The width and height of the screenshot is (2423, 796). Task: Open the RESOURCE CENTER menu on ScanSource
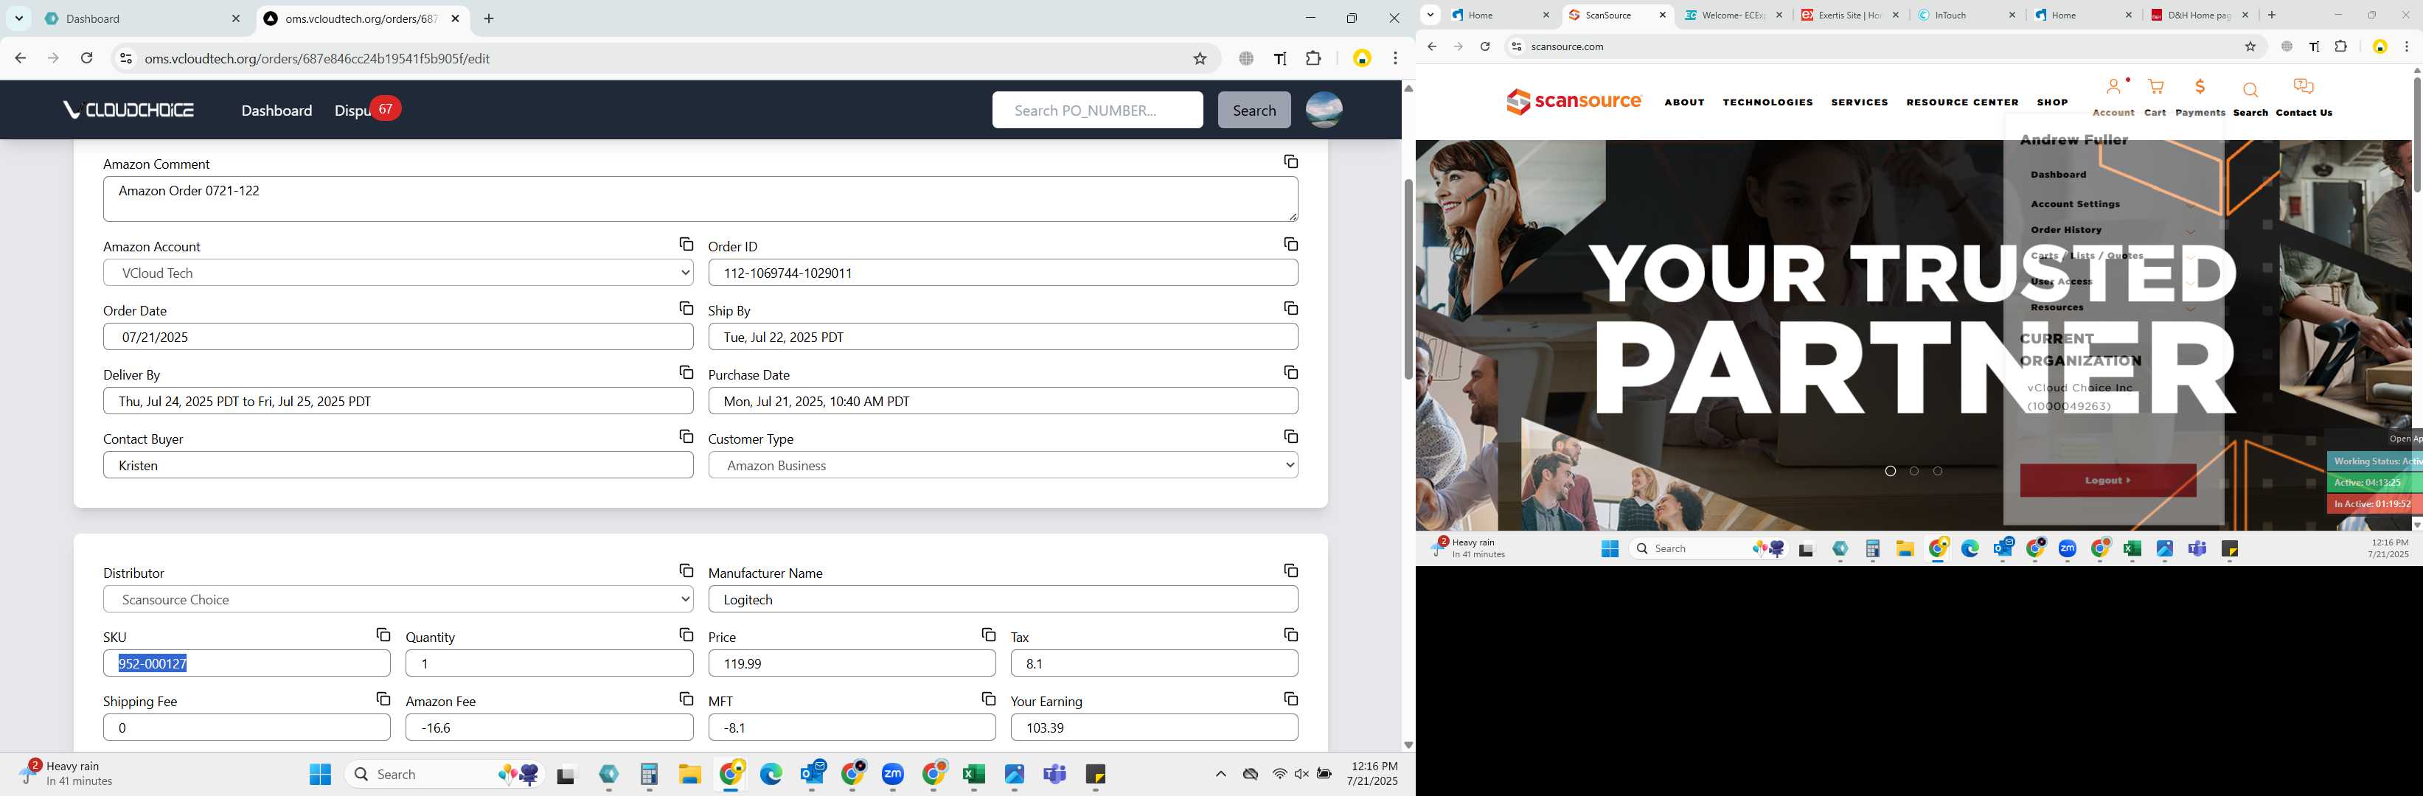[x=1962, y=102]
